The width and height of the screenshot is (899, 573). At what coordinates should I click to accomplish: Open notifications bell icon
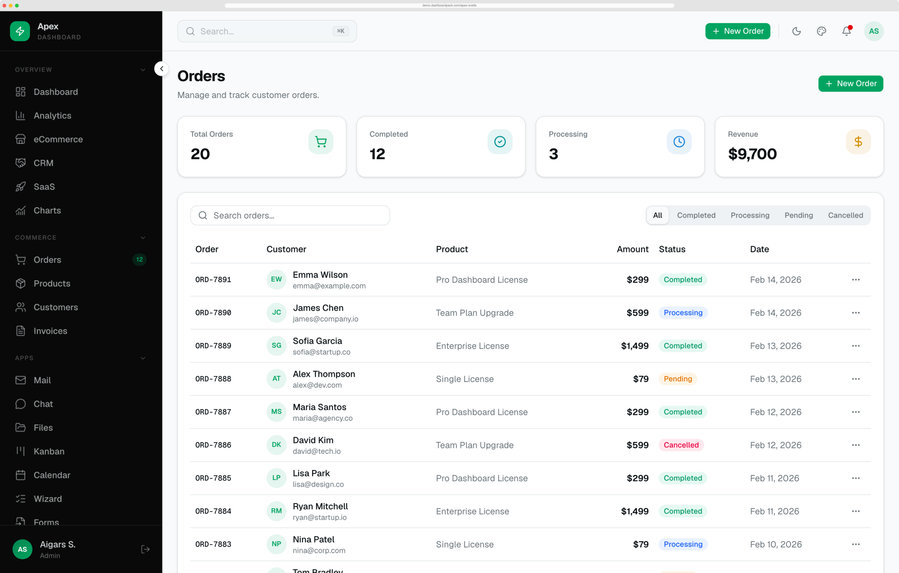(846, 31)
